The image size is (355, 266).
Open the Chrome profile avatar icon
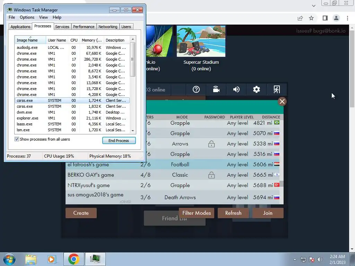coord(336,18)
